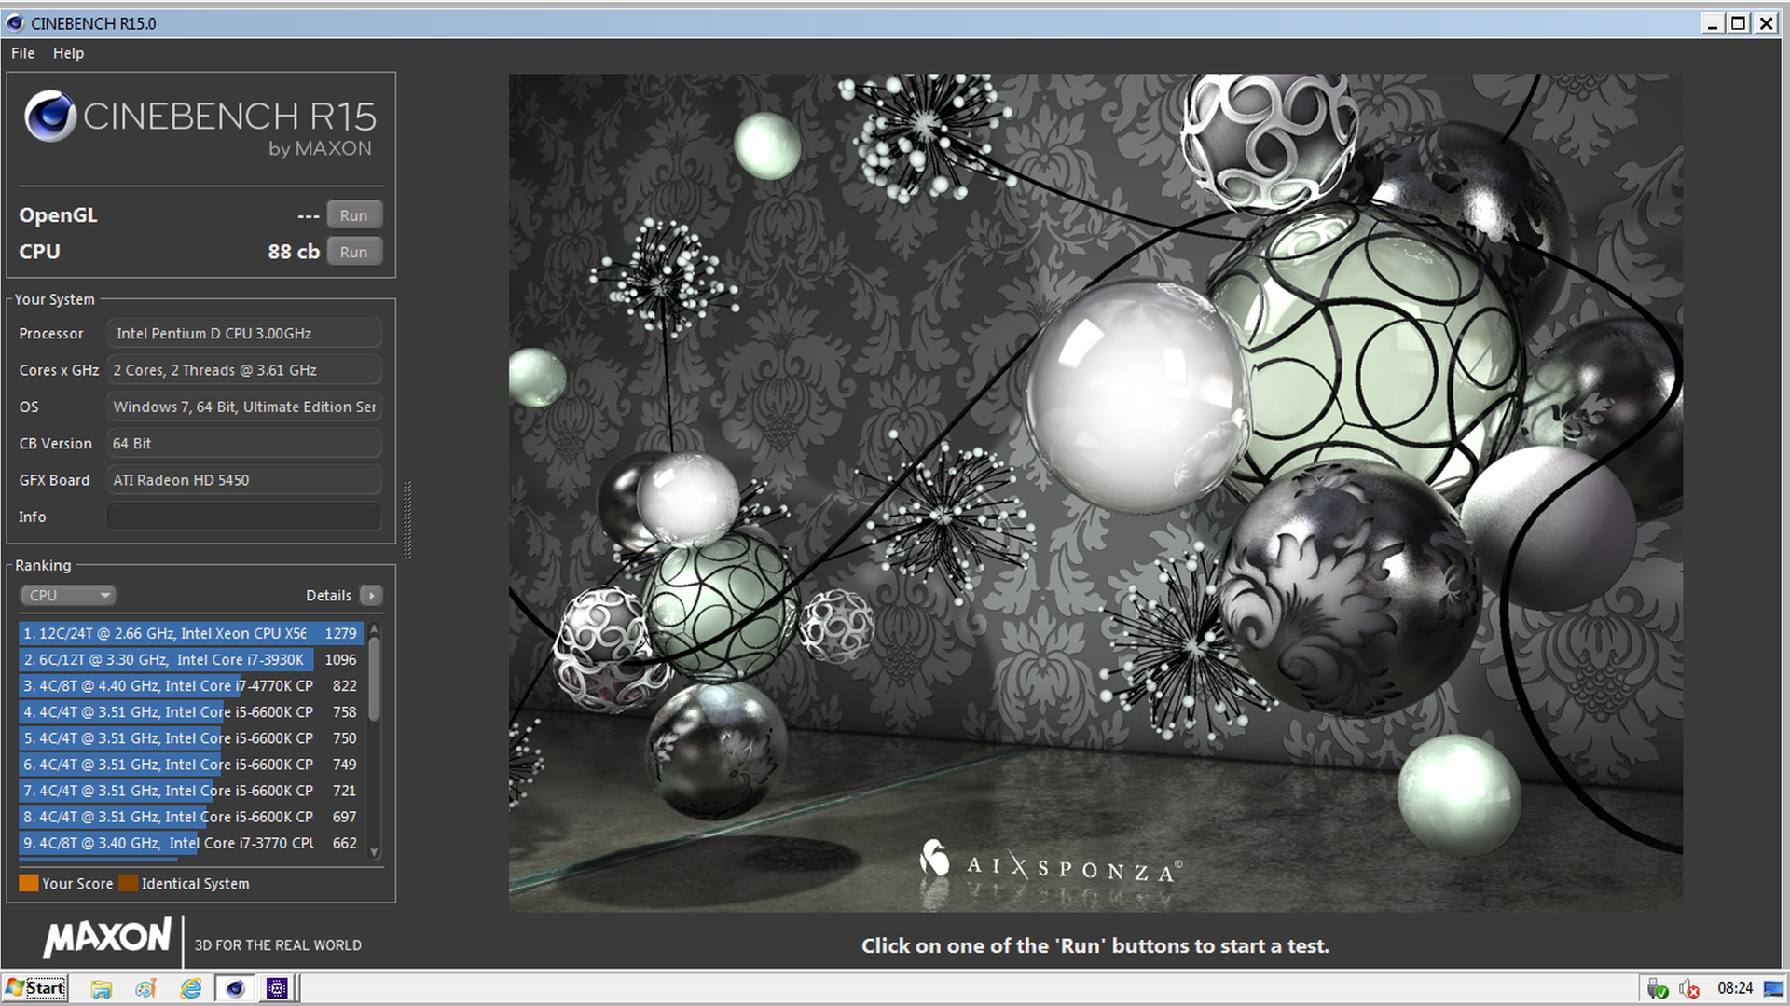1790x1006 pixels.
Task: Click the Cinebench R15 logo sphere
Action: pos(49,117)
